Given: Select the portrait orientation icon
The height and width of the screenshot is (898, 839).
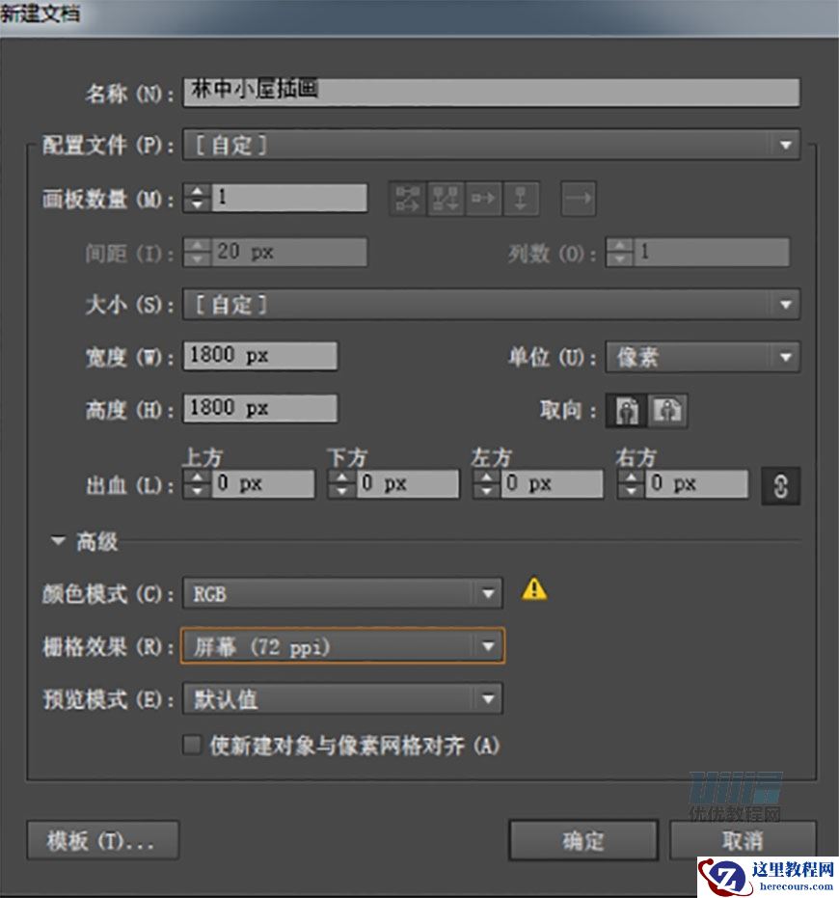Looking at the screenshot, I should pyautogui.click(x=627, y=410).
